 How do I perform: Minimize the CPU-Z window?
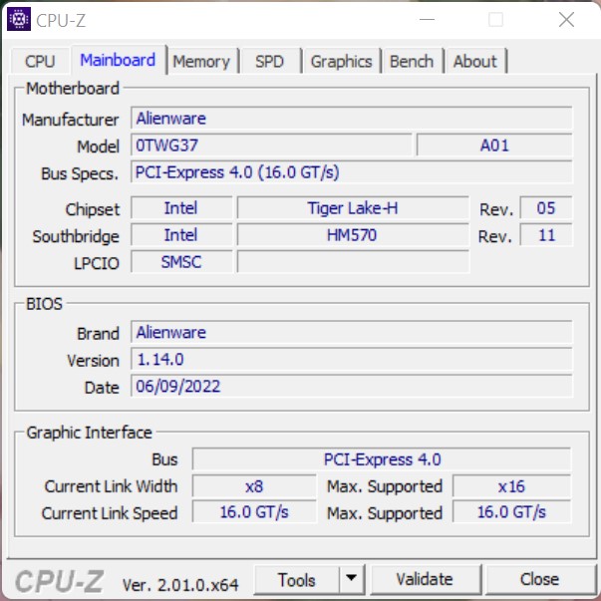click(x=427, y=19)
